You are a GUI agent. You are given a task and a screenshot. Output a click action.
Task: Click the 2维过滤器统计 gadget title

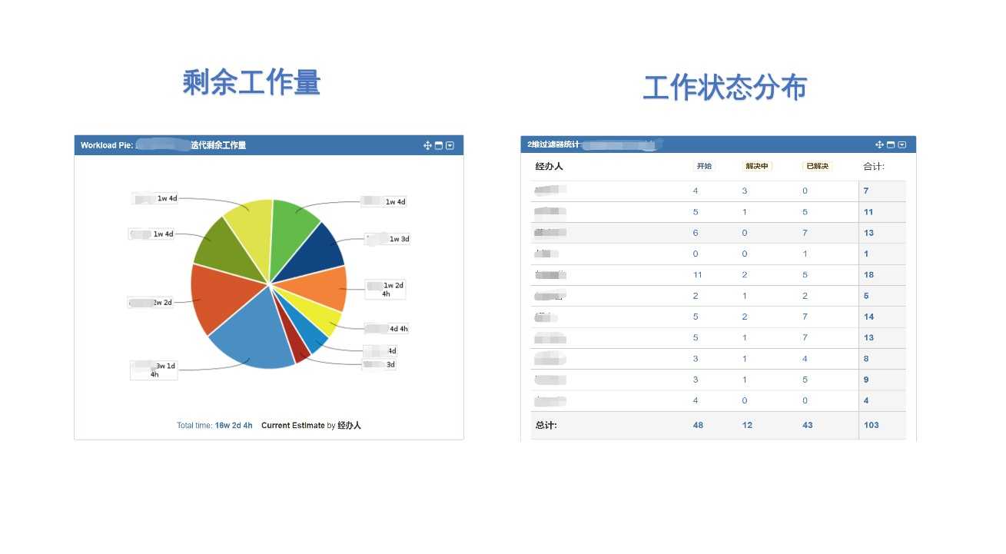(553, 144)
